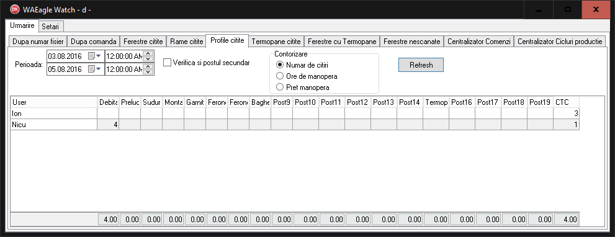
Task: Click Nicu's CTC cell value 1
Action: coord(567,124)
